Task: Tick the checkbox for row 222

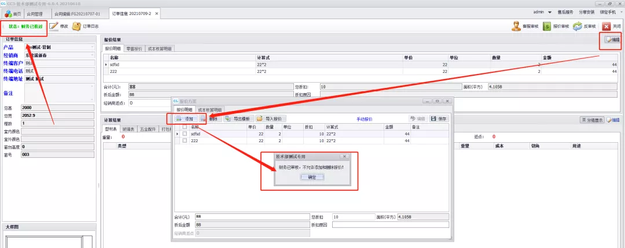Action: [x=185, y=140]
